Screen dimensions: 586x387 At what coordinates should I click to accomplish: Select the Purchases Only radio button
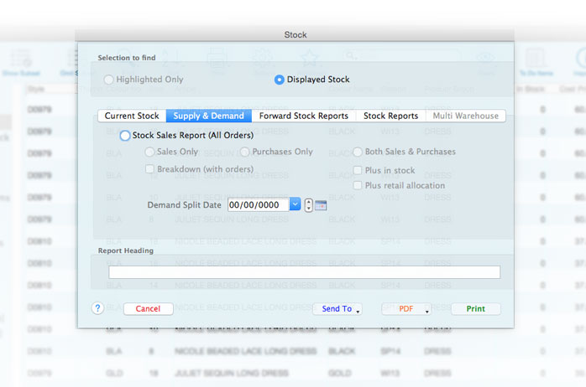(x=245, y=152)
